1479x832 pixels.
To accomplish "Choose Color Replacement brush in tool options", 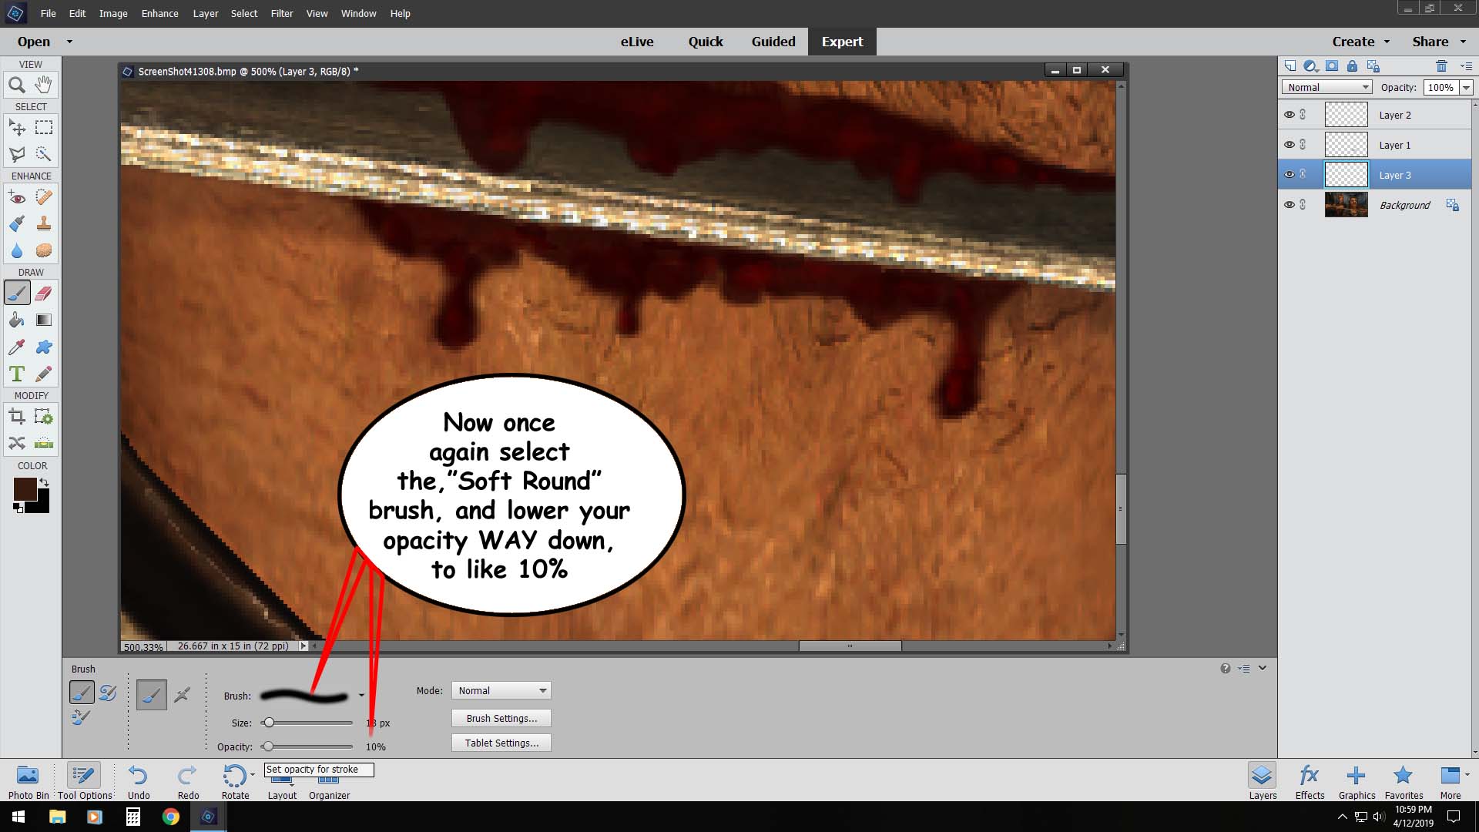I will pos(81,718).
